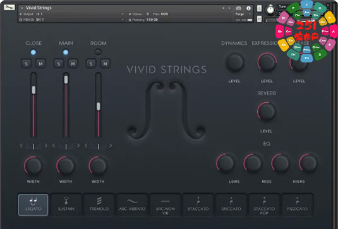This screenshot has height=229, width=338.
Task: Click the Vivid Strings instrument name
Action: point(39,8)
